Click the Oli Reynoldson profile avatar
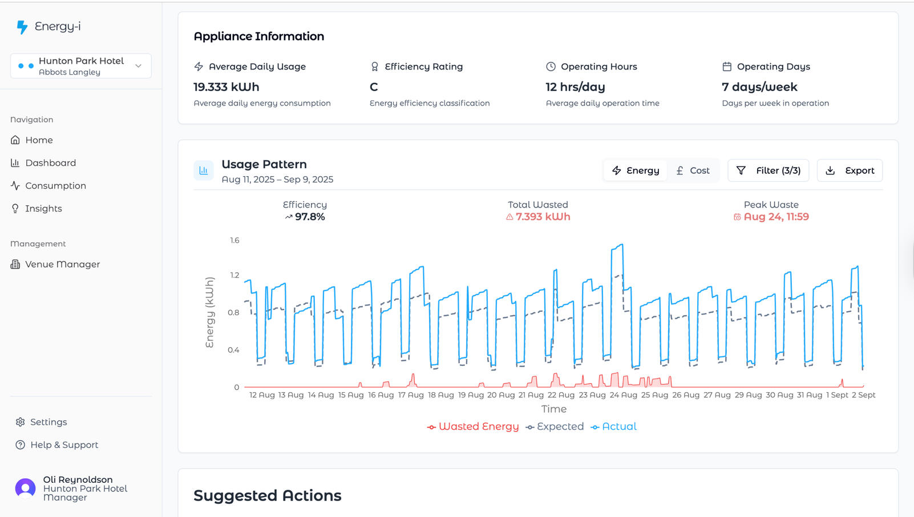 tap(25, 488)
